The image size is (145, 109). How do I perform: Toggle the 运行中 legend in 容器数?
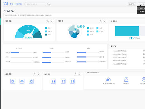click(x=91, y=31)
